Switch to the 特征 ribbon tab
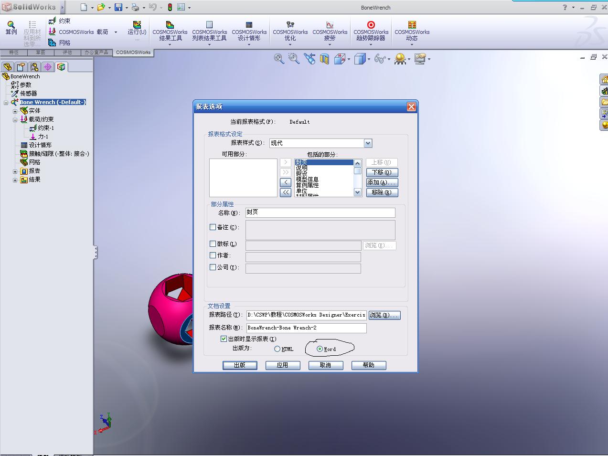The height and width of the screenshot is (456, 608). pos(13,53)
